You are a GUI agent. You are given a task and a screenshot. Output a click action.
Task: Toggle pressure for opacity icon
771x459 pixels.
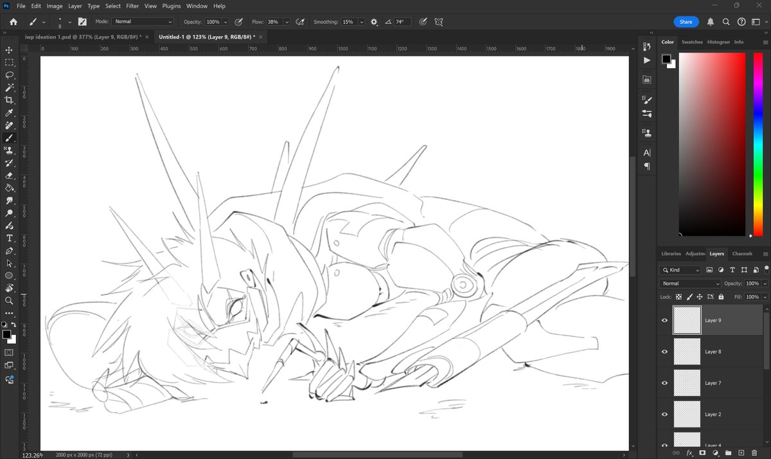point(239,22)
